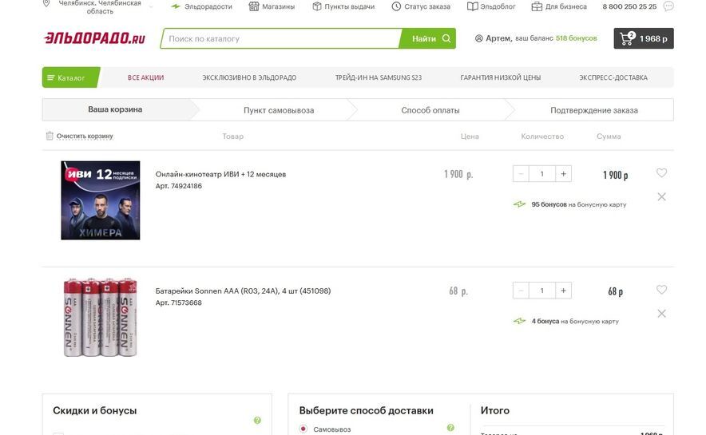The height and width of the screenshot is (435, 706).
Task: Add Sonnen batteries to wishlist heart
Action: click(661, 290)
